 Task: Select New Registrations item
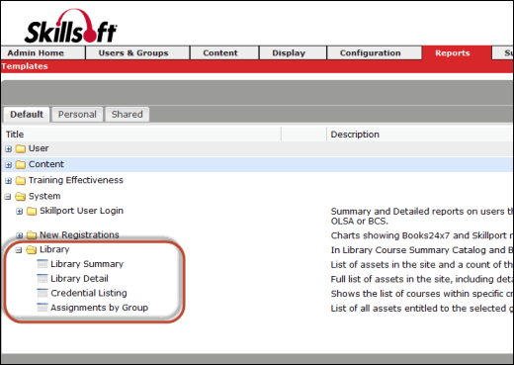[x=79, y=234]
